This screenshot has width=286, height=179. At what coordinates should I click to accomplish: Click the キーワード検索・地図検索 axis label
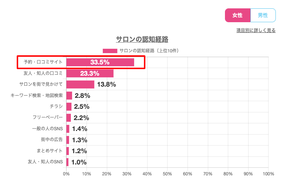pos(37,96)
